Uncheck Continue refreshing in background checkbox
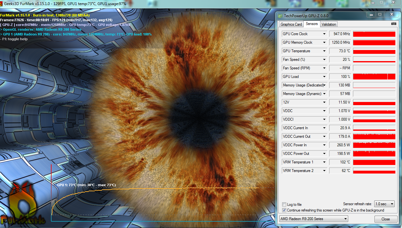 click(x=284, y=210)
